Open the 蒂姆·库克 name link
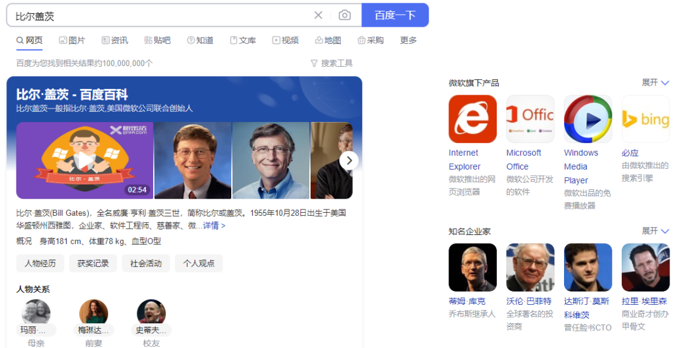 (467, 301)
